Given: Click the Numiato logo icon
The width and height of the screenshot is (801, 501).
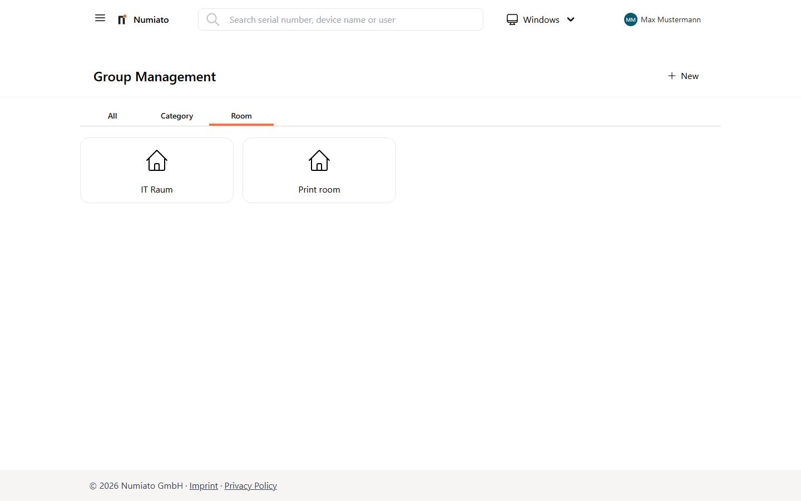Looking at the screenshot, I should coord(121,19).
